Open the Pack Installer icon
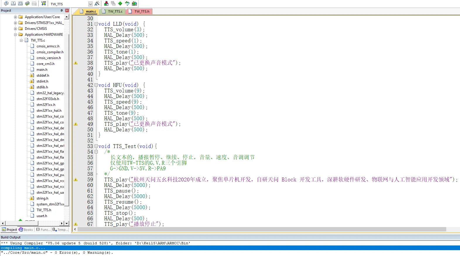Screen dimensions: 460x256 [x=134, y=4]
